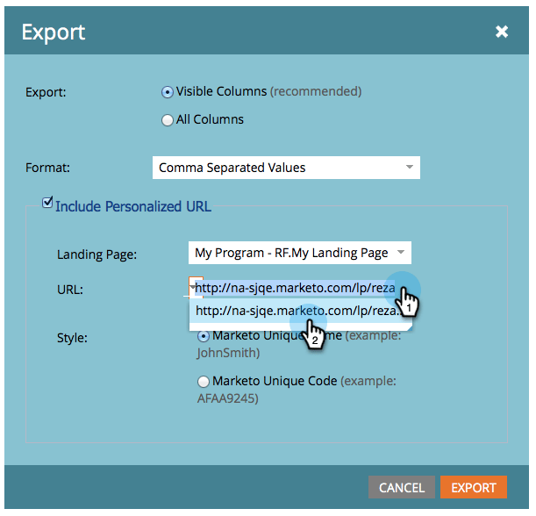This screenshot has width=536, height=516.
Task: Click the Style: label
Action: (72, 338)
